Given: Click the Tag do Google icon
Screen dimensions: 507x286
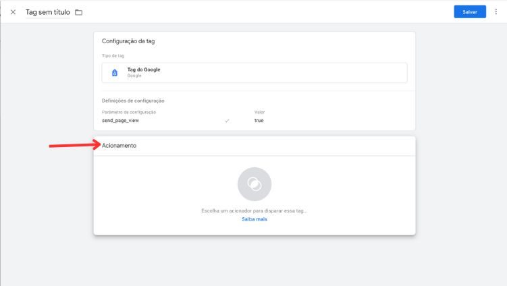Looking at the screenshot, I should [115, 73].
